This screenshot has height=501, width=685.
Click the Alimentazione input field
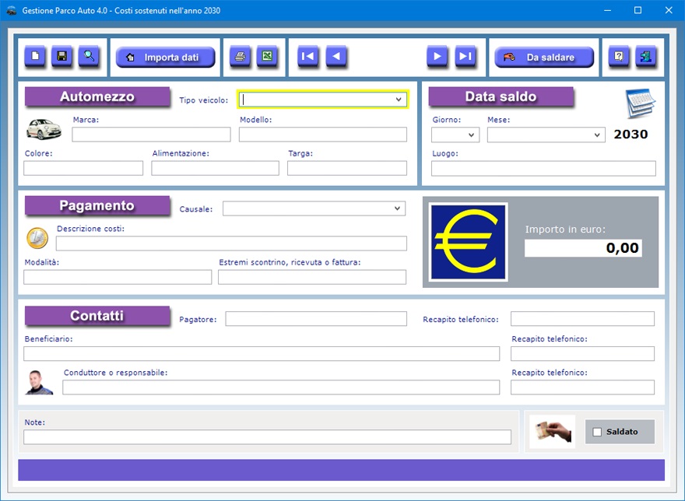tap(216, 168)
